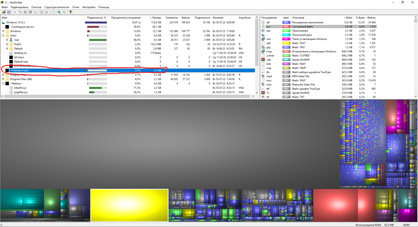This screenshot has width=418, height=227.
Task: Expand the Program Files (x86) node
Action: point(3,79)
